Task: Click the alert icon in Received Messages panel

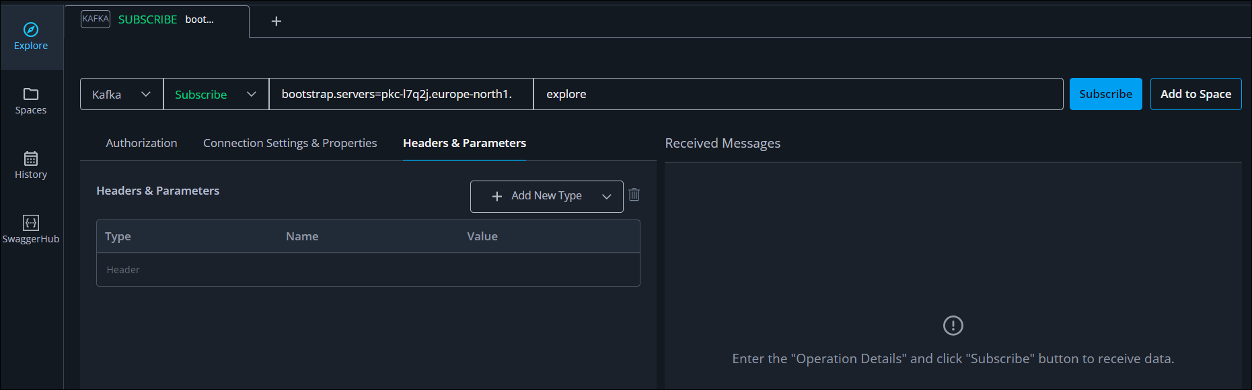Action: coord(953,326)
